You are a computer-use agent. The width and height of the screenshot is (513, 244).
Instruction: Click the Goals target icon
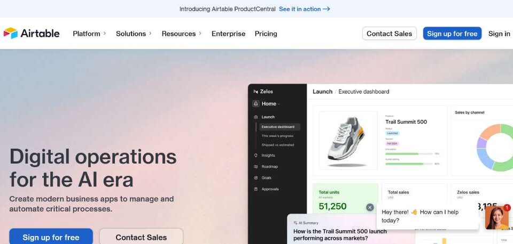pyautogui.click(x=256, y=178)
